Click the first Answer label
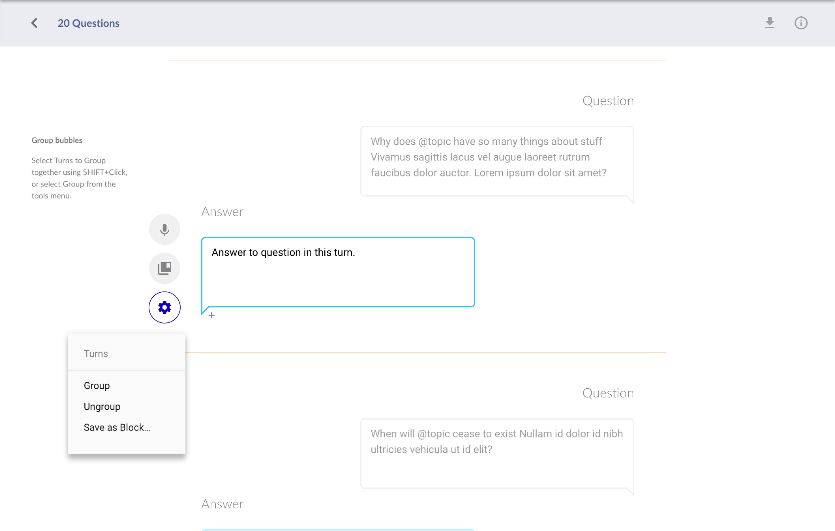 pos(222,212)
